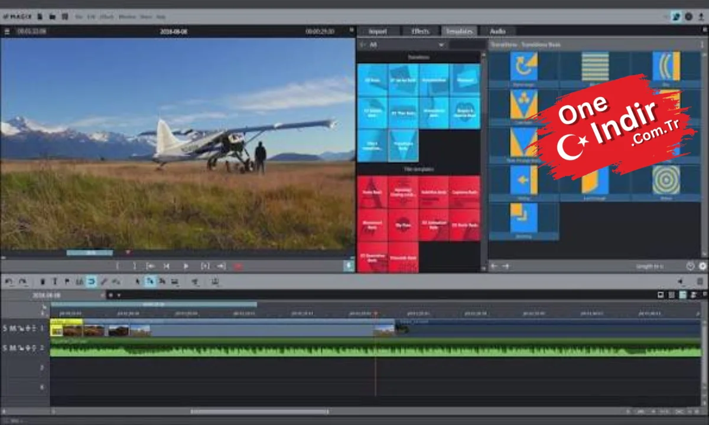Open the Window menu
The width and height of the screenshot is (709, 425).
pos(127,17)
